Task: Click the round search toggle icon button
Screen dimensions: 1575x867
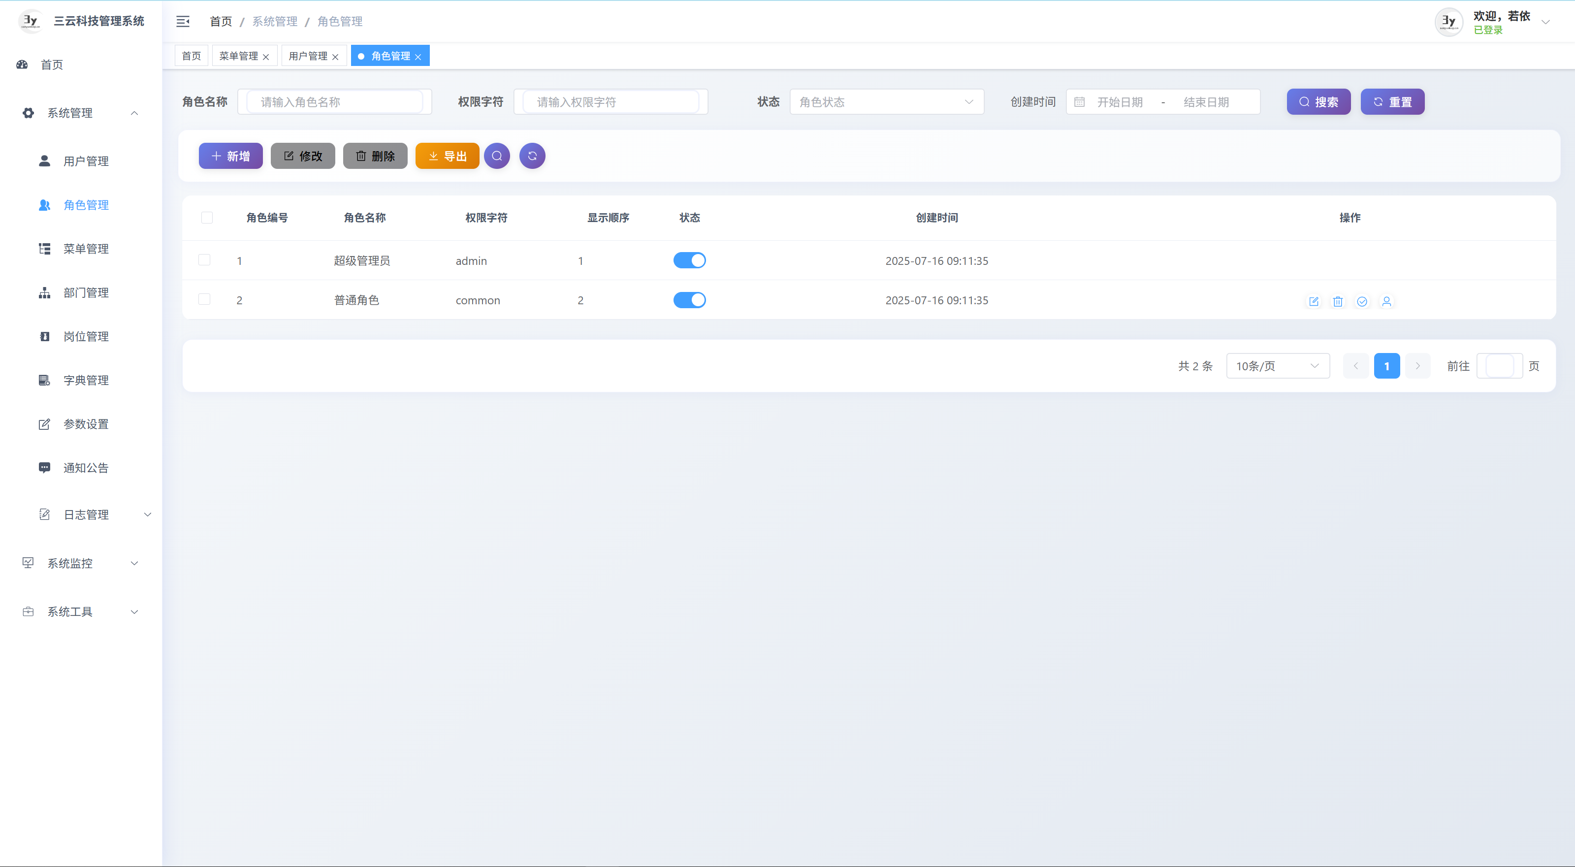Action: click(x=496, y=156)
